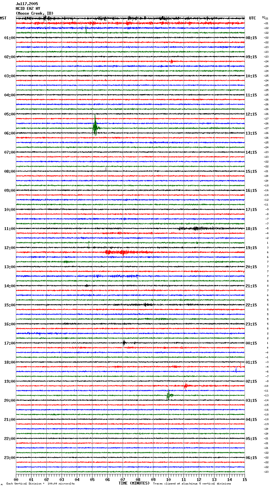Click the "22:15" UTC time label
The height and width of the screenshot is (488, 270).
[251, 305]
